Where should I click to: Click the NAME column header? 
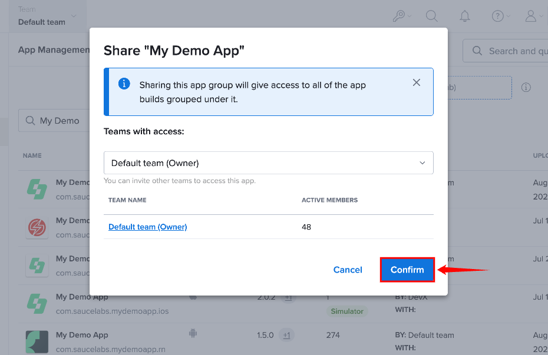point(32,155)
